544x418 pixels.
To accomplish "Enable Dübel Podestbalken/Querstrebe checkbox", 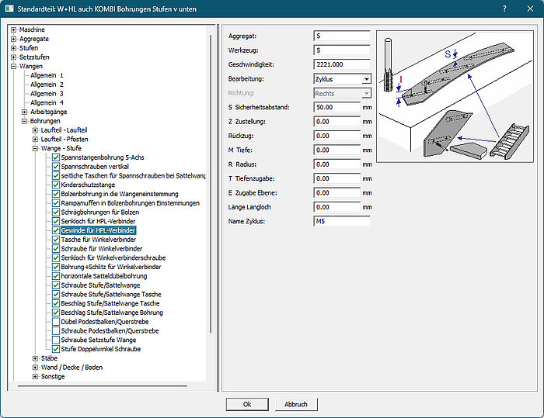I will [56, 322].
